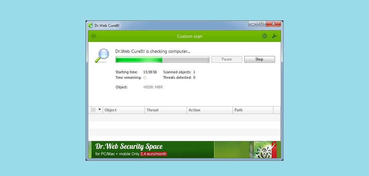The width and height of the screenshot is (369, 176).
Task: Maximize the Dr.Web CureIt! window
Action: point(261,24)
